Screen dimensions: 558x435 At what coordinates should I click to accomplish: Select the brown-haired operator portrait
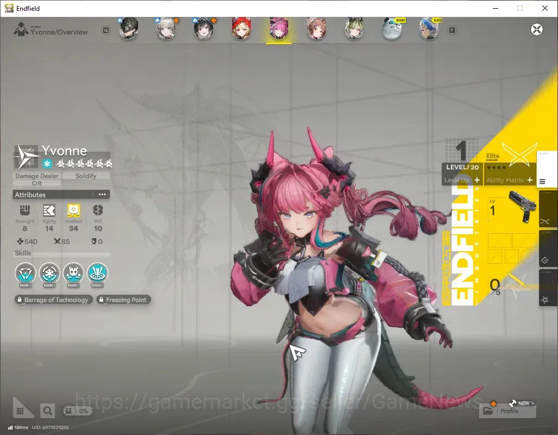(317, 29)
